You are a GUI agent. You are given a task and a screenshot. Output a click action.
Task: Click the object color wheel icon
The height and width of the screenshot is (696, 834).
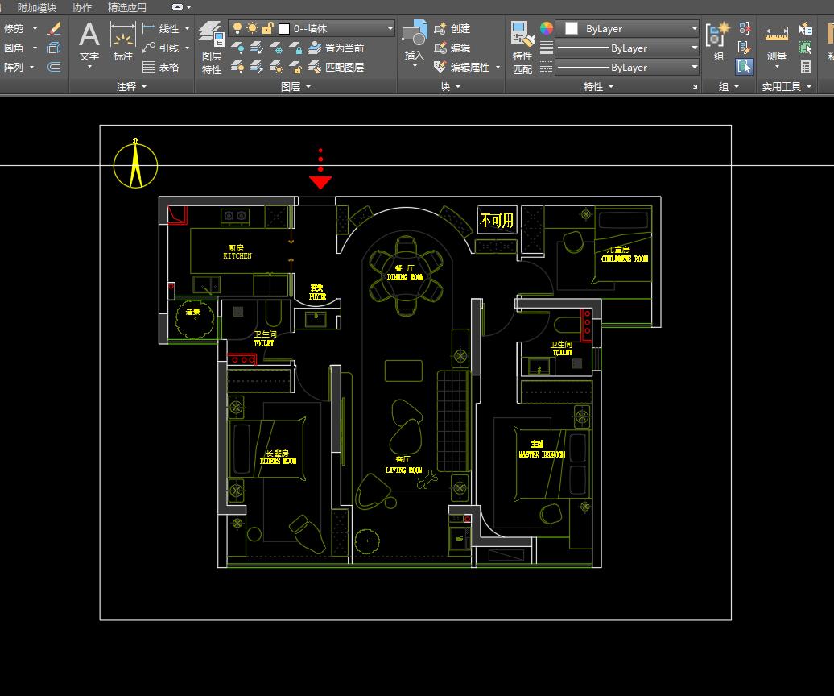[x=547, y=29]
